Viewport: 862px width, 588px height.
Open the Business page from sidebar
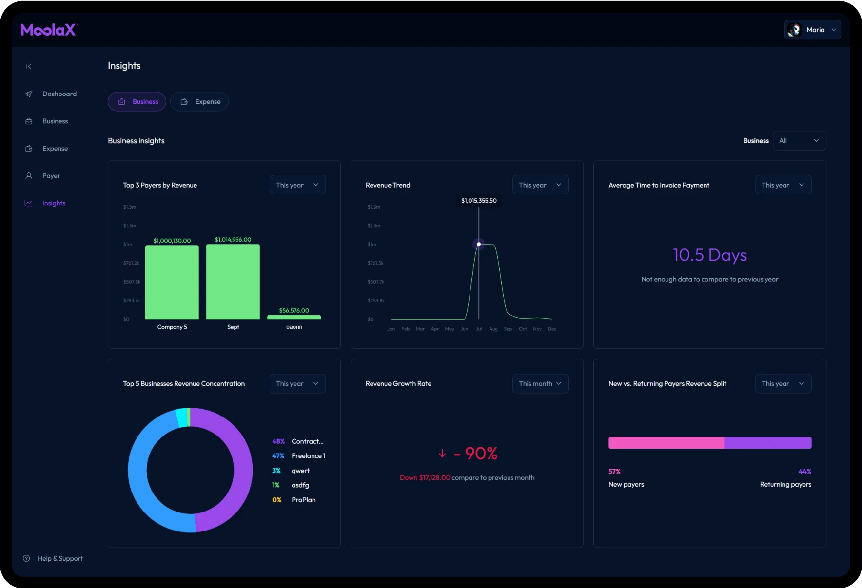coord(55,121)
